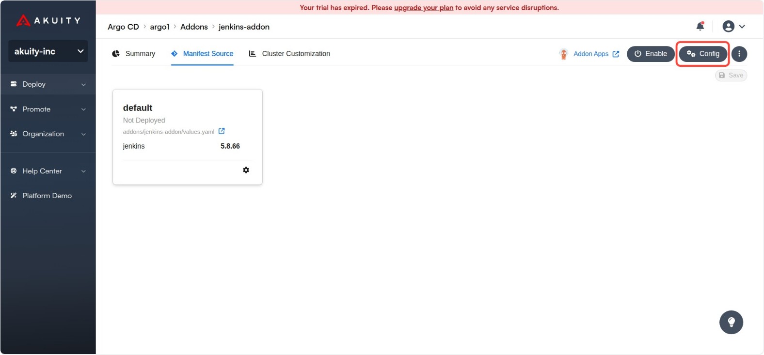Expand the Help Center sidebar menu
The height and width of the screenshot is (355, 764).
coord(48,171)
